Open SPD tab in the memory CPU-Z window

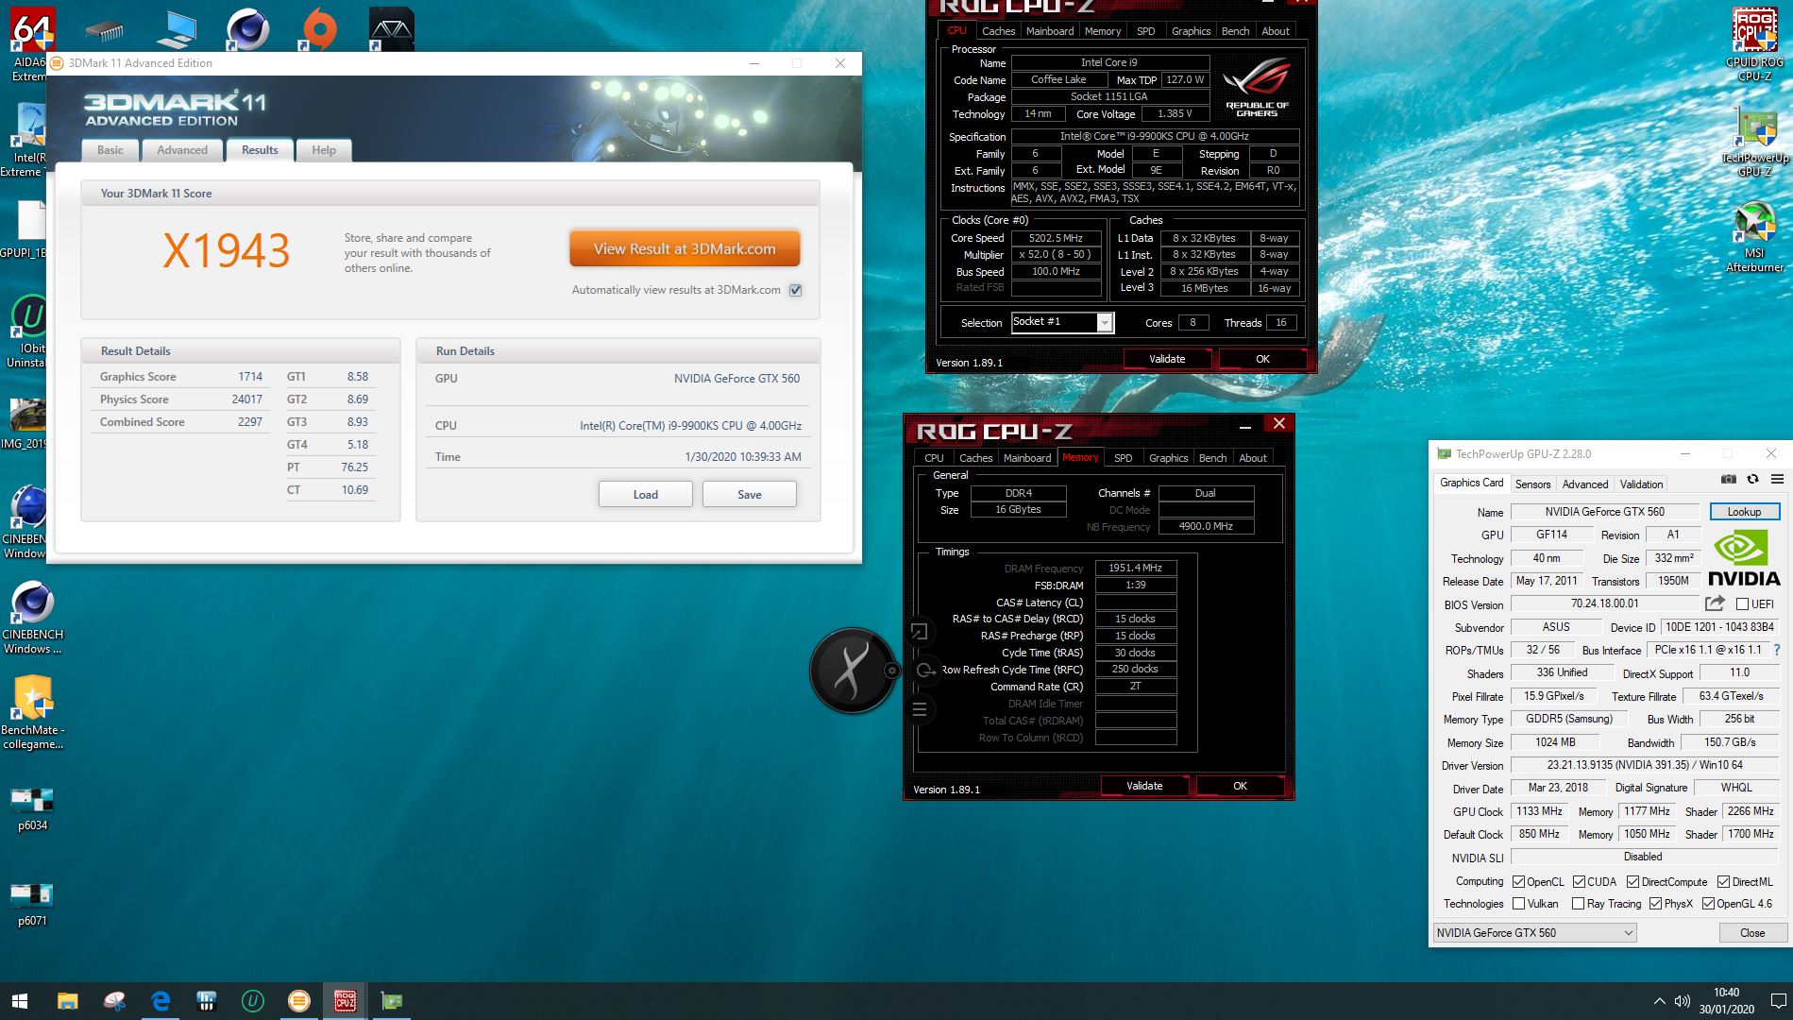click(1123, 458)
